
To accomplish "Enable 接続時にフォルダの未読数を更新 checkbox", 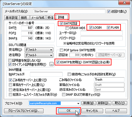I will pyautogui.click(x=69, y=74).
